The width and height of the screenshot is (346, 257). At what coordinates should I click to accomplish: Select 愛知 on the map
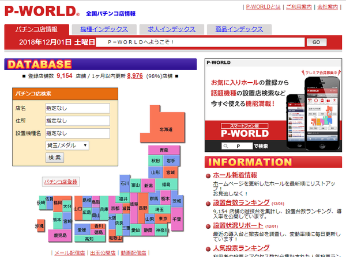click(x=136, y=230)
